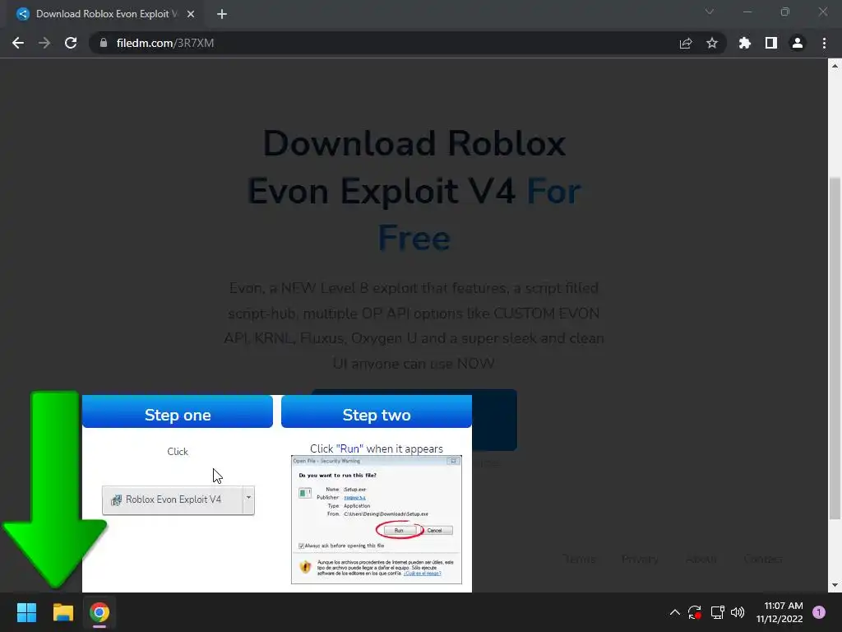View site info via the padlock icon

[x=104, y=43]
